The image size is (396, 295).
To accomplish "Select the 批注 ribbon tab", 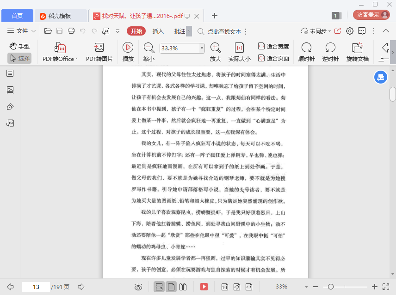I will [179, 31].
